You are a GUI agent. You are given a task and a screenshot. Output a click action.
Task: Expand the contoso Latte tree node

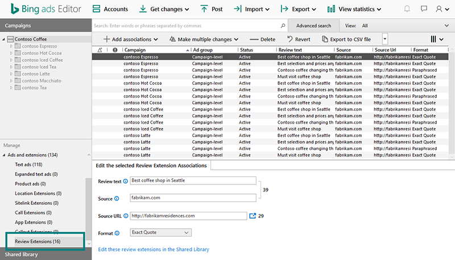[x=11, y=74]
